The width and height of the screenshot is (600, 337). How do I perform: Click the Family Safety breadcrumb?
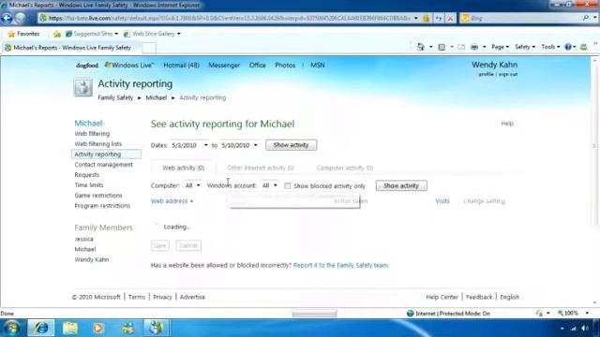115,97
